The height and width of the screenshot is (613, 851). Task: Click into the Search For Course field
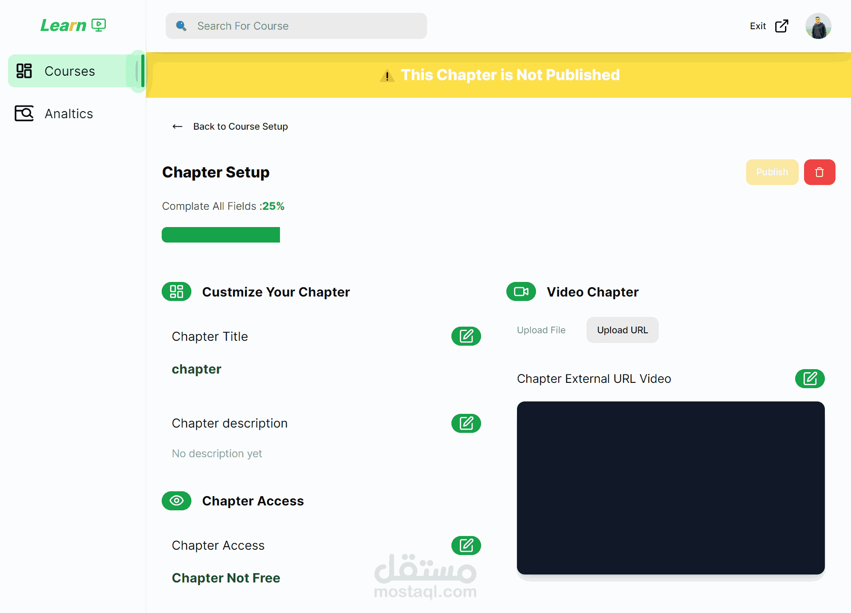coord(306,26)
